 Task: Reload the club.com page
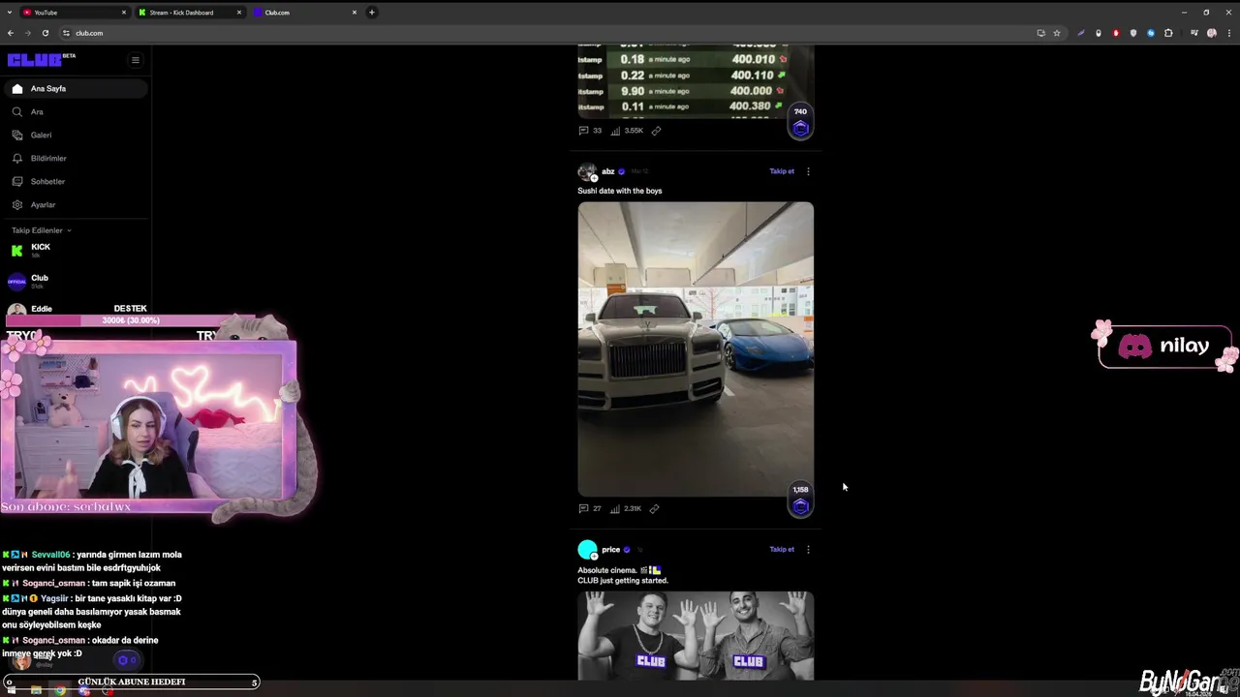click(x=45, y=33)
